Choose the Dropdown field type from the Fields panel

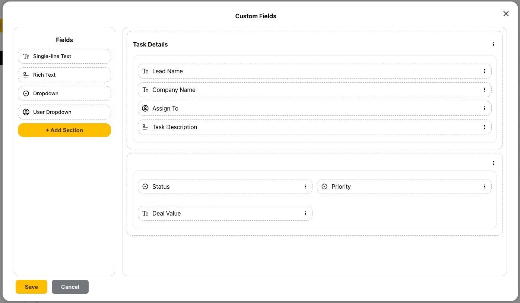point(64,93)
